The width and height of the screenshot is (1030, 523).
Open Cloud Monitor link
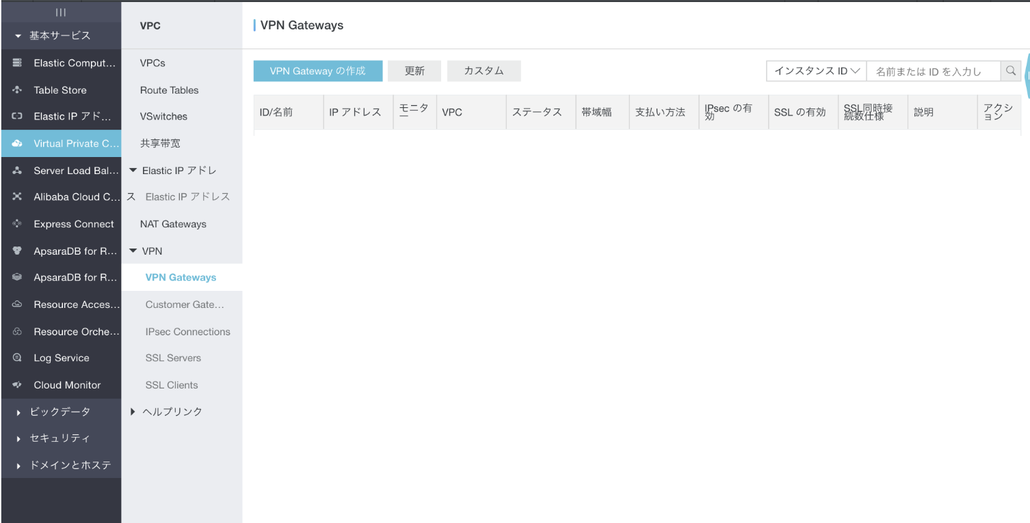pos(67,385)
